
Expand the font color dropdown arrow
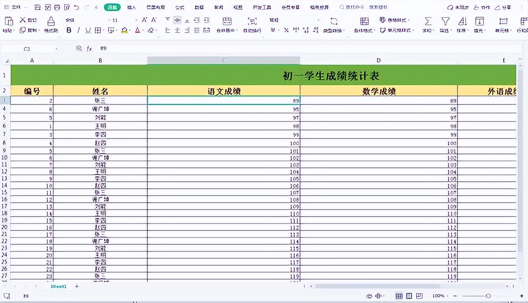pyautogui.click(x=142, y=30)
